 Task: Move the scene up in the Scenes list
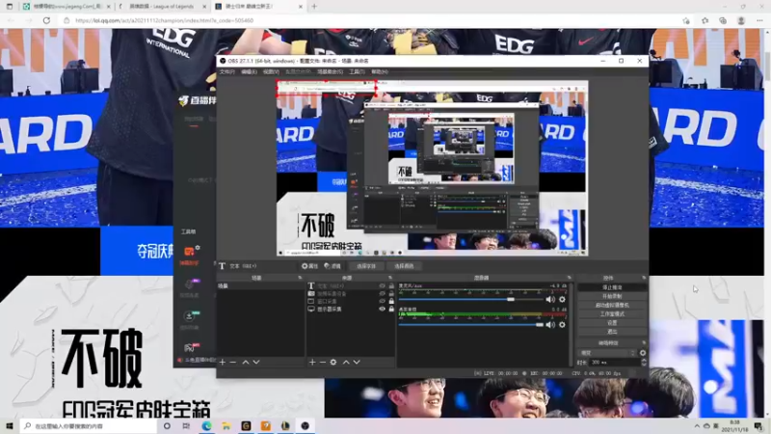(x=246, y=363)
